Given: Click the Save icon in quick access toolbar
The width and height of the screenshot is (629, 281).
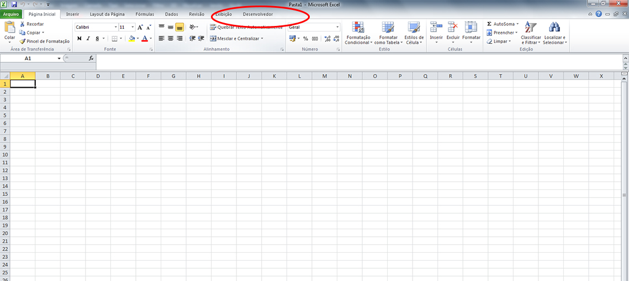Looking at the screenshot, I should click(14, 4).
